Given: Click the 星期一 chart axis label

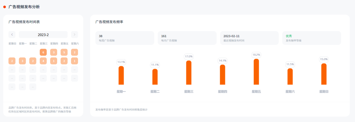Looking at the screenshot, I should 121,92.
